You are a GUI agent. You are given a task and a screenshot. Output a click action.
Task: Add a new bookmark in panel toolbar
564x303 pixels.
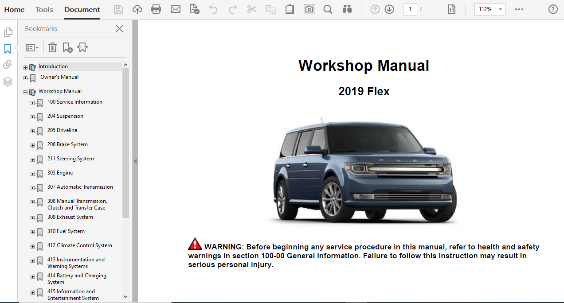click(x=67, y=47)
